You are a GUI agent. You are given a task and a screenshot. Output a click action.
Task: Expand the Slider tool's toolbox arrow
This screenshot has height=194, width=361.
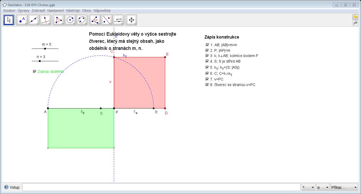tap(122, 24)
